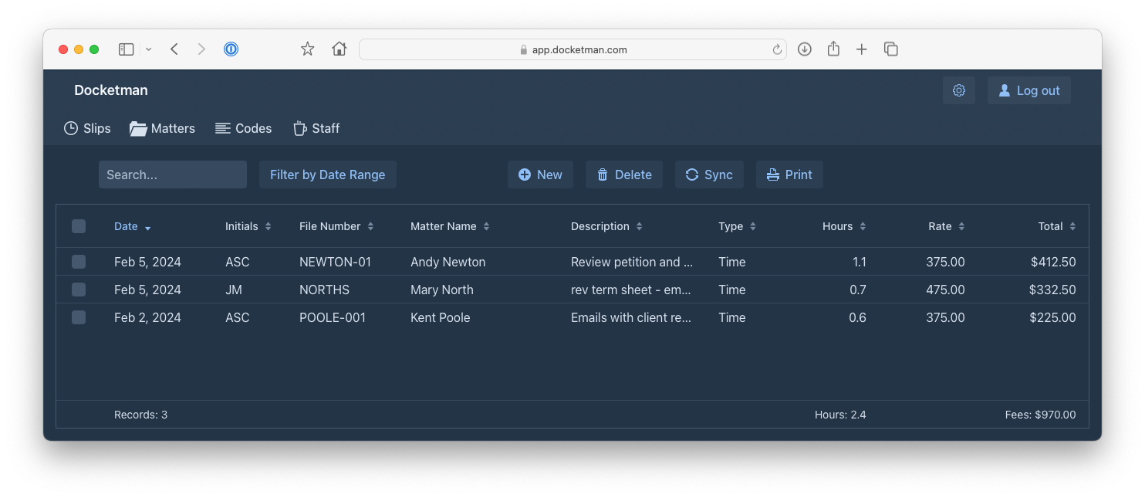
Task: Toggle the browser sidebar icon
Action: point(127,49)
